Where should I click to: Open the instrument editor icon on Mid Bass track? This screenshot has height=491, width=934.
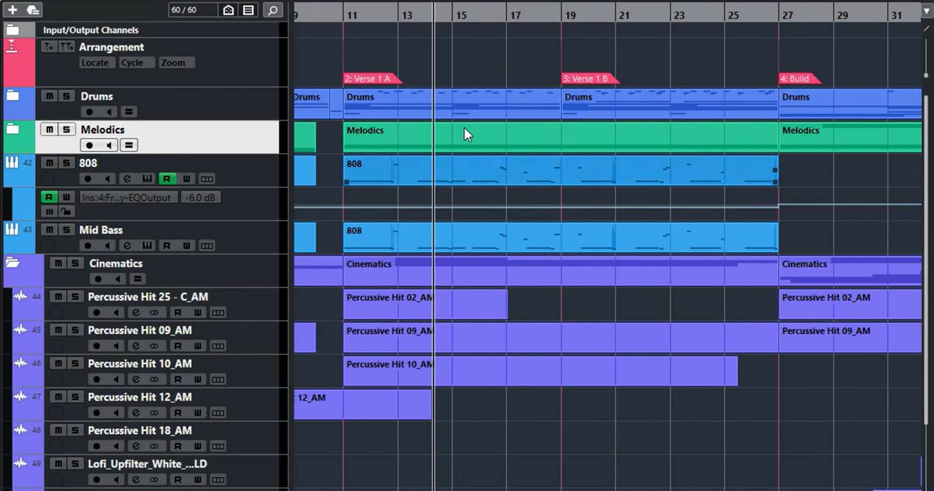pyautogui.click(x=147, y=245)
